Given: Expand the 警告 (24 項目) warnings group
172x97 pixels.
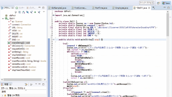Looking at the screenshot, I should click(2, 95).
